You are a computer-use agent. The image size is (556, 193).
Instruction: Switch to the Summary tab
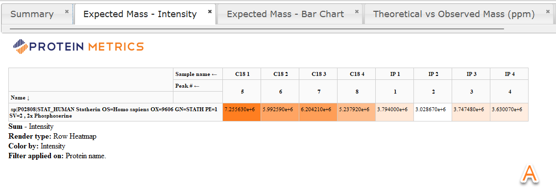[32, 14]
